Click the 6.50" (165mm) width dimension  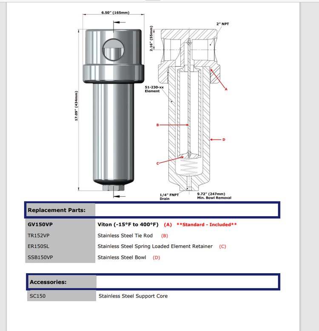tap(114, 13)
